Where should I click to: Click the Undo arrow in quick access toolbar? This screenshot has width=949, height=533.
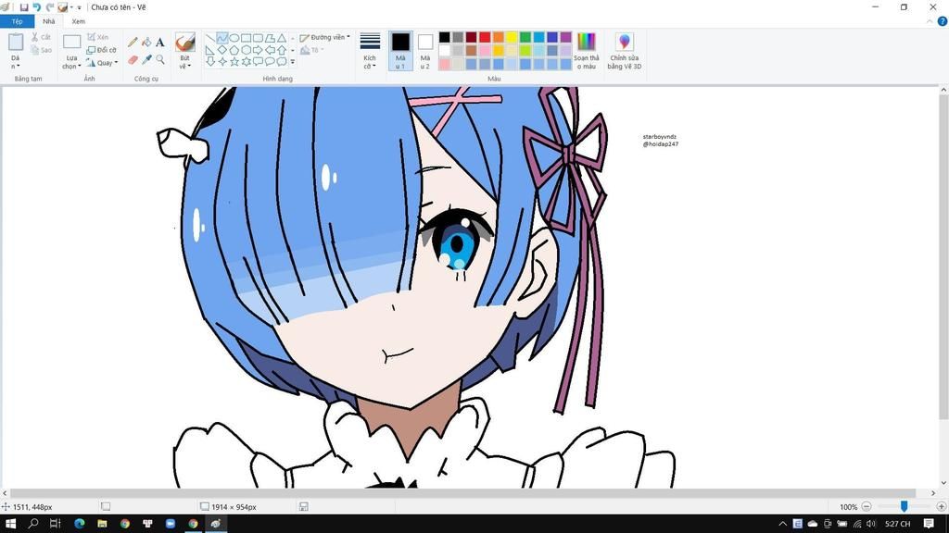(36, 7)
